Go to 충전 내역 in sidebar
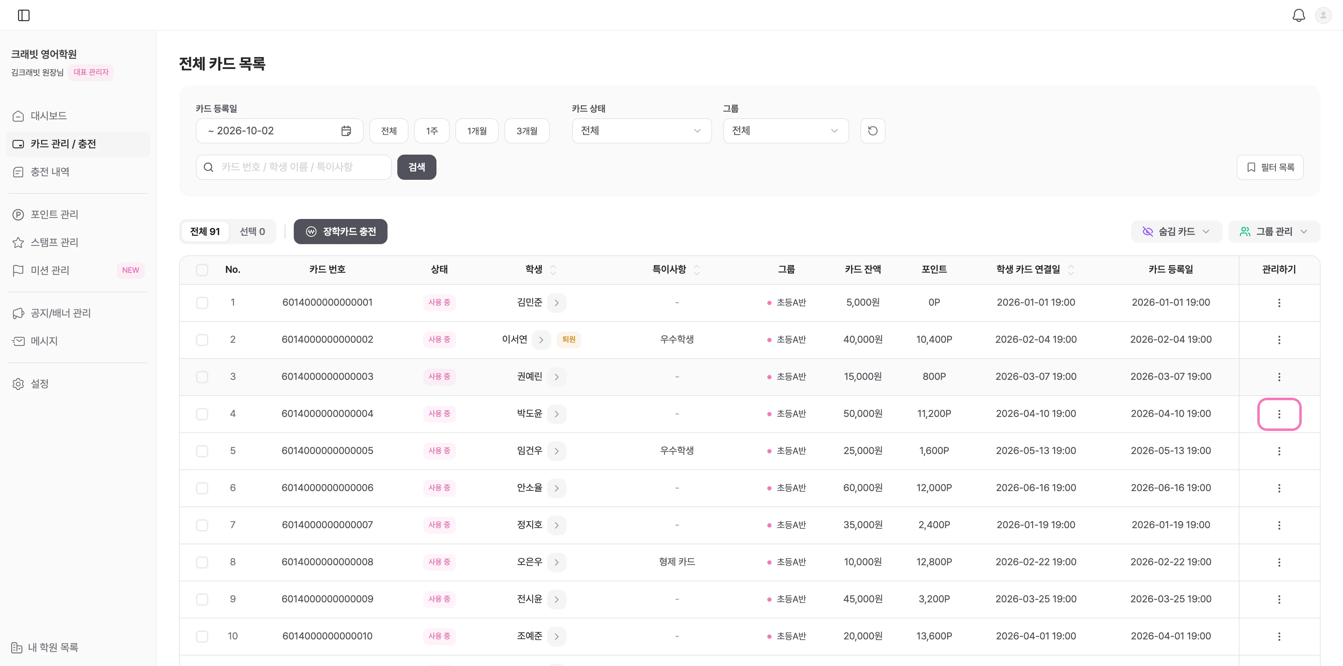The width and height of the screenshot is (1343, 666). pos(78,172)
